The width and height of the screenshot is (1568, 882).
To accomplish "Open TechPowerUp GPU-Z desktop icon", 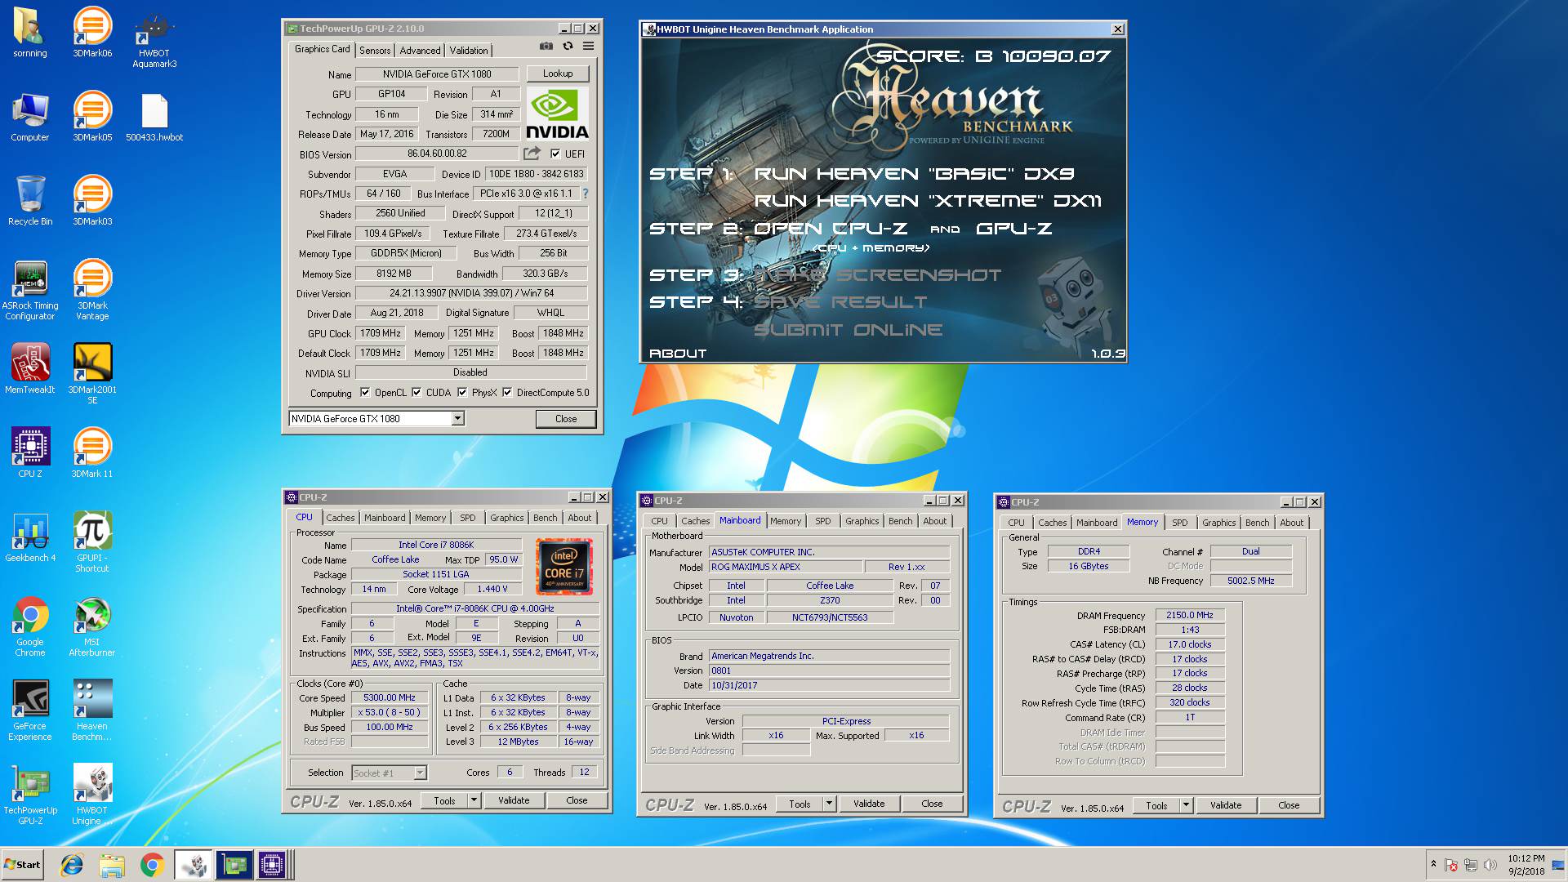I will [x=30, y=795].
